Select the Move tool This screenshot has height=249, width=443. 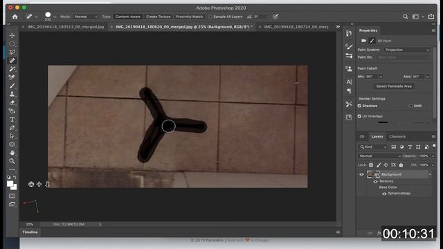point(12,35)
